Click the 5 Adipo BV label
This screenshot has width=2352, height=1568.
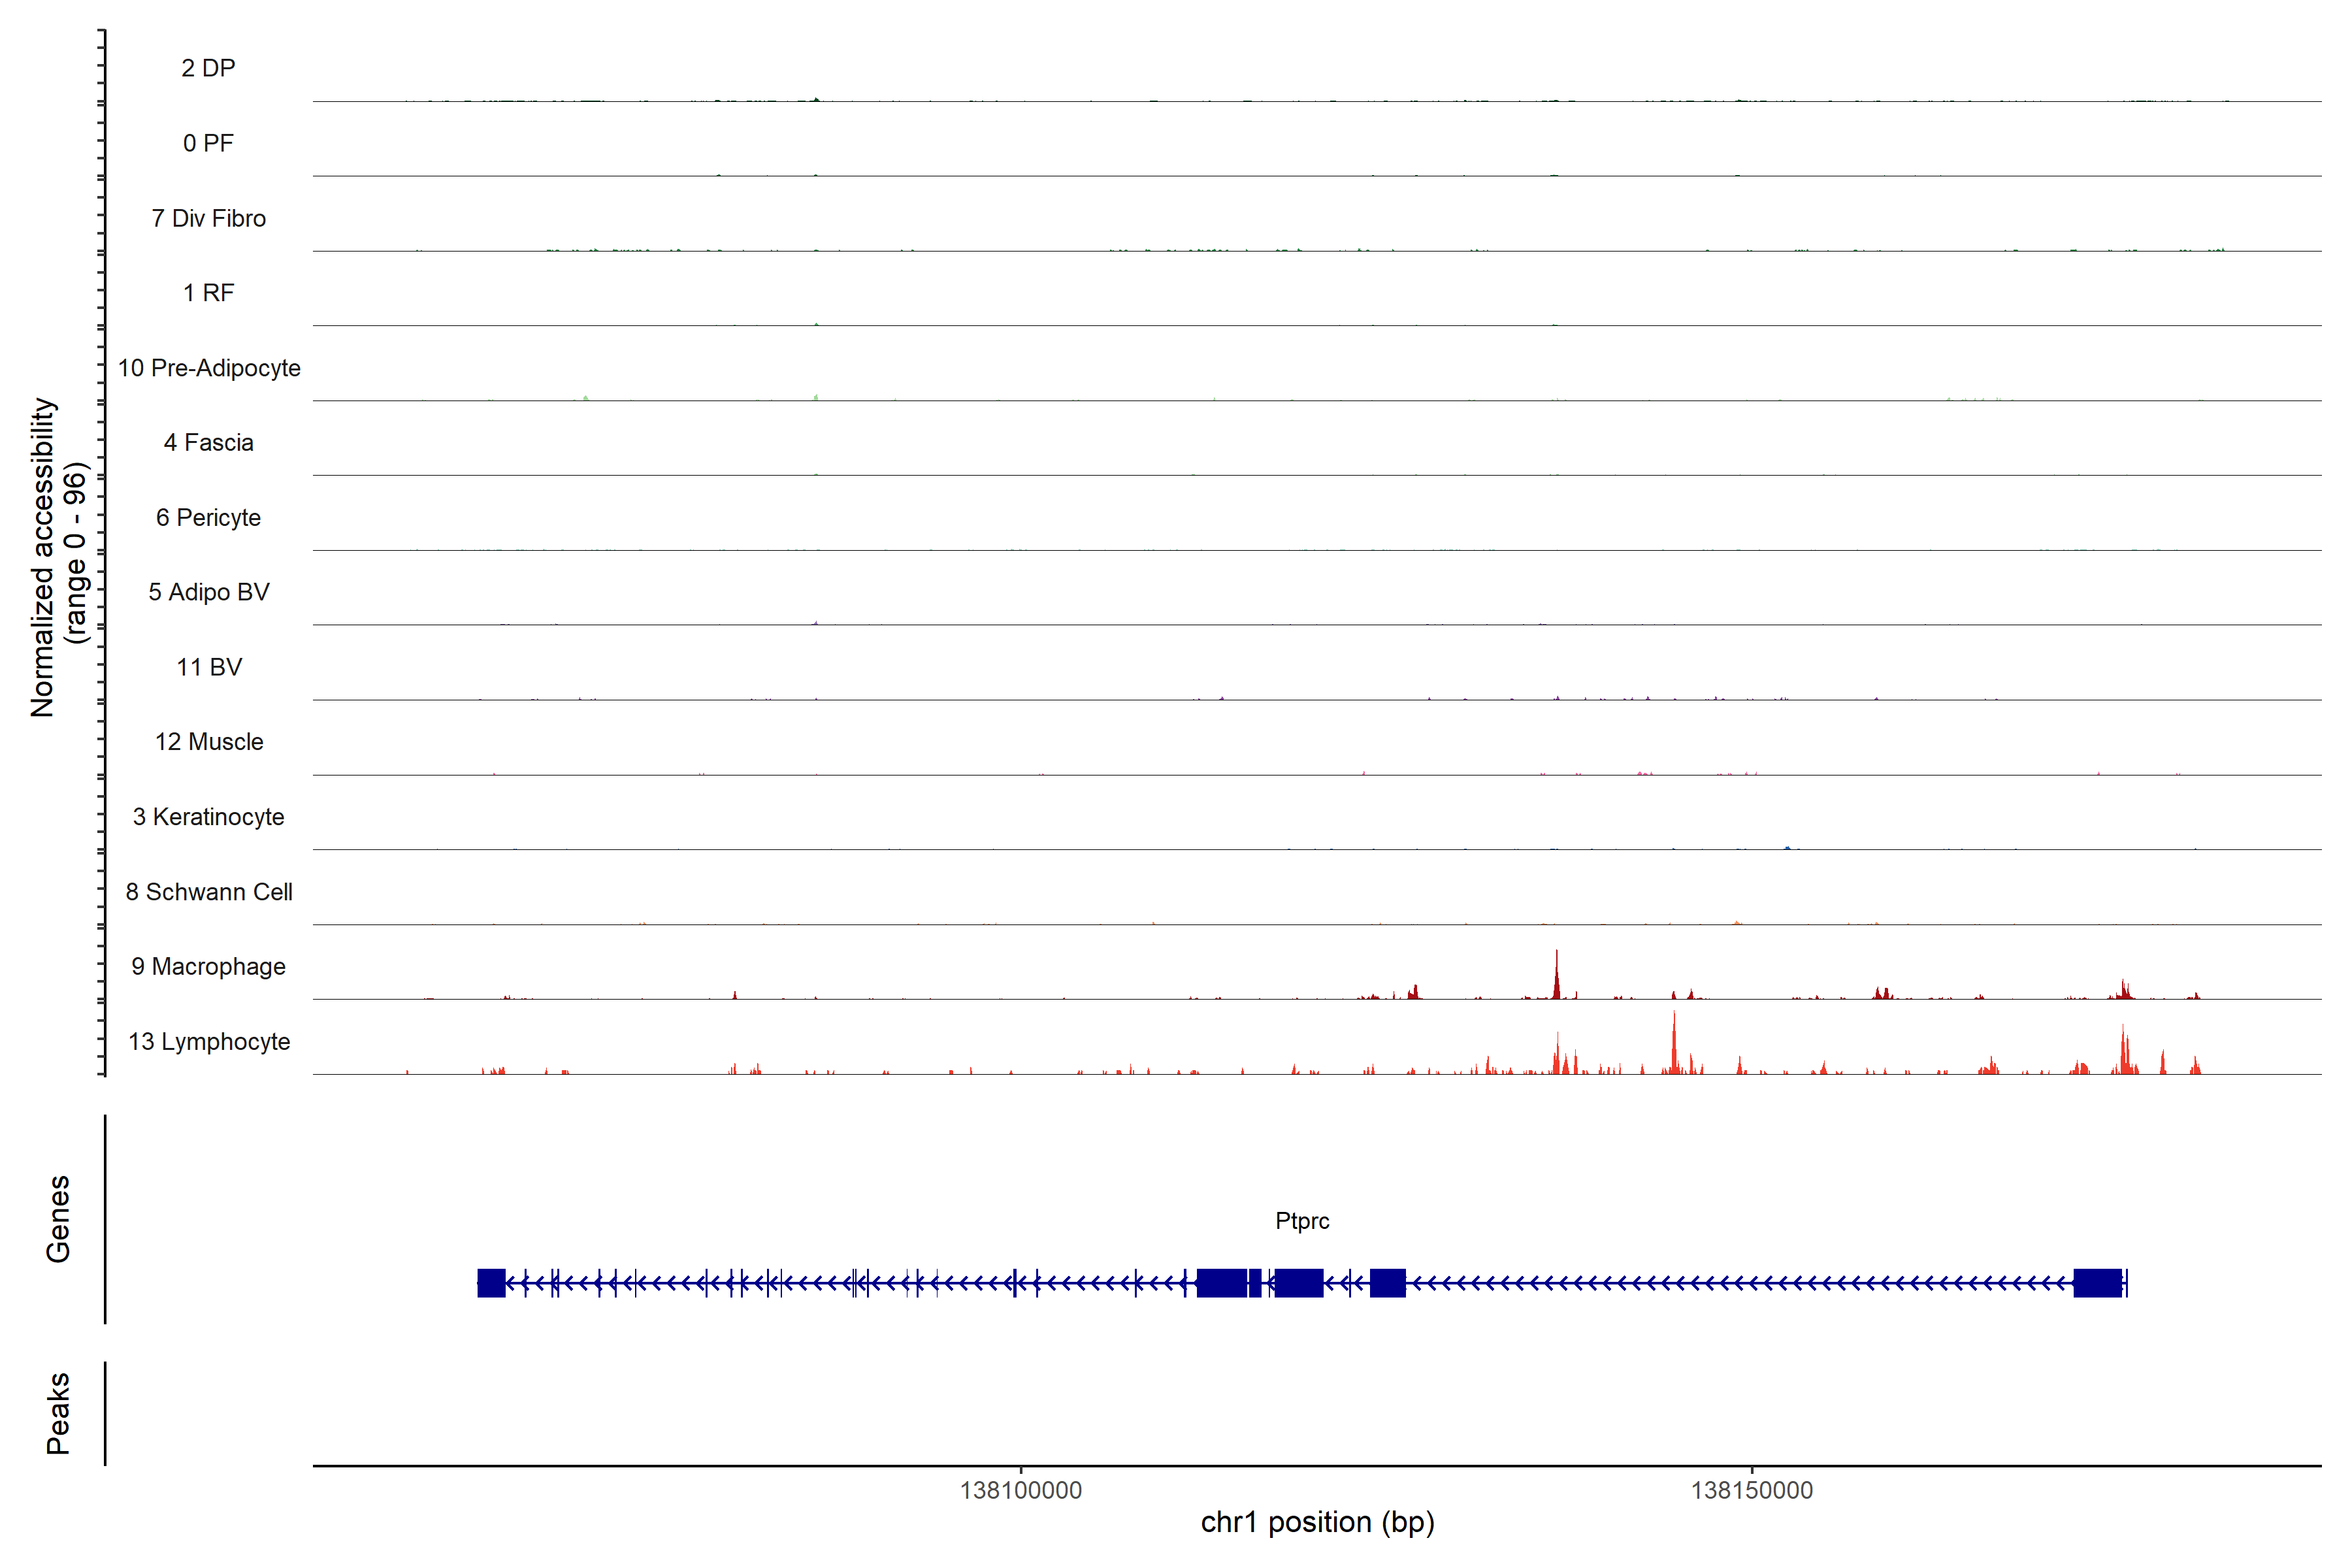[x=208, y=592]
